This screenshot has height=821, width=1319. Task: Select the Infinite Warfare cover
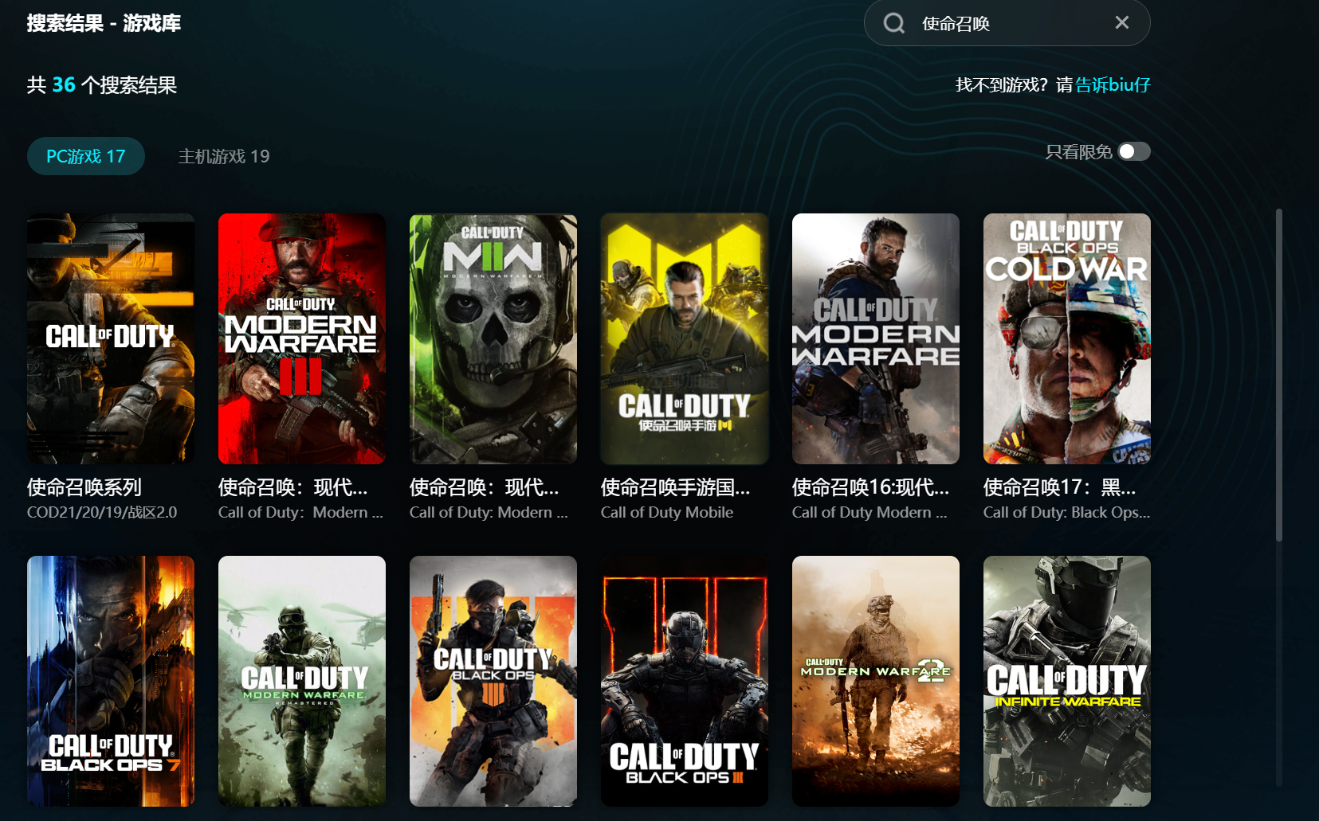pyautogui.click(x=1067, y=681)
